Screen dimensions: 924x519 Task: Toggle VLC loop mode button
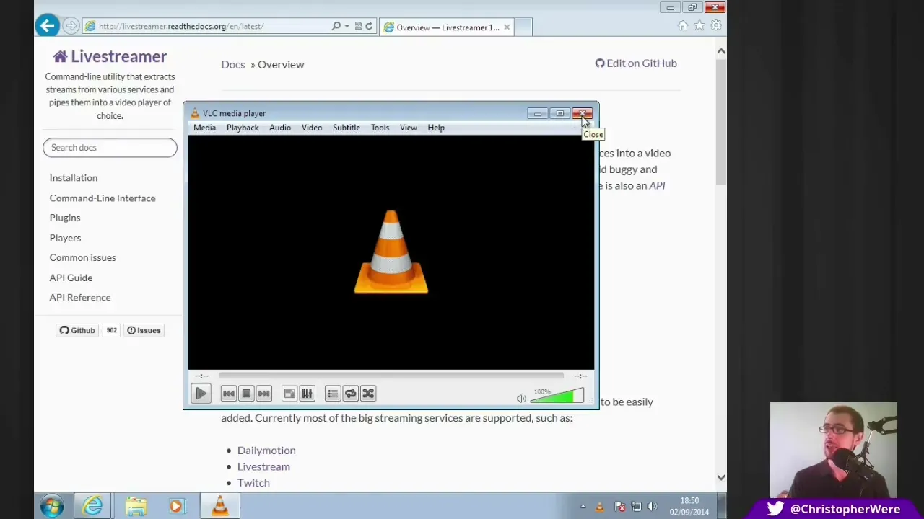point(350,394)
